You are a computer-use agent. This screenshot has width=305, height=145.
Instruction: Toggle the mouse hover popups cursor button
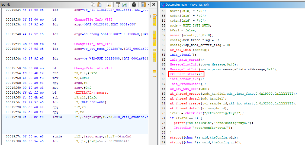[x=108, y=5]
